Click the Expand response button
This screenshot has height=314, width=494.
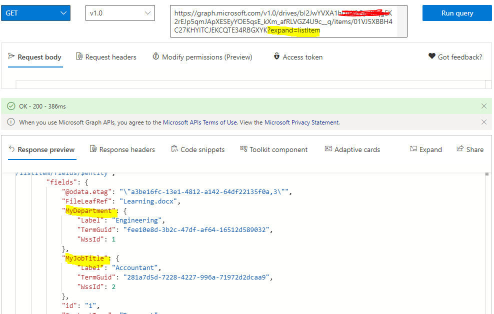pos(426,149)
